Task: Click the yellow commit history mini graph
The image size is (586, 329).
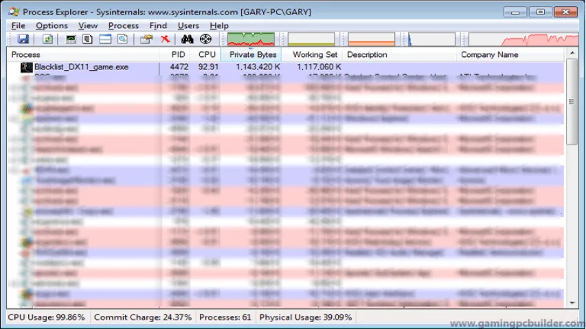Action: tap(311, 39)
